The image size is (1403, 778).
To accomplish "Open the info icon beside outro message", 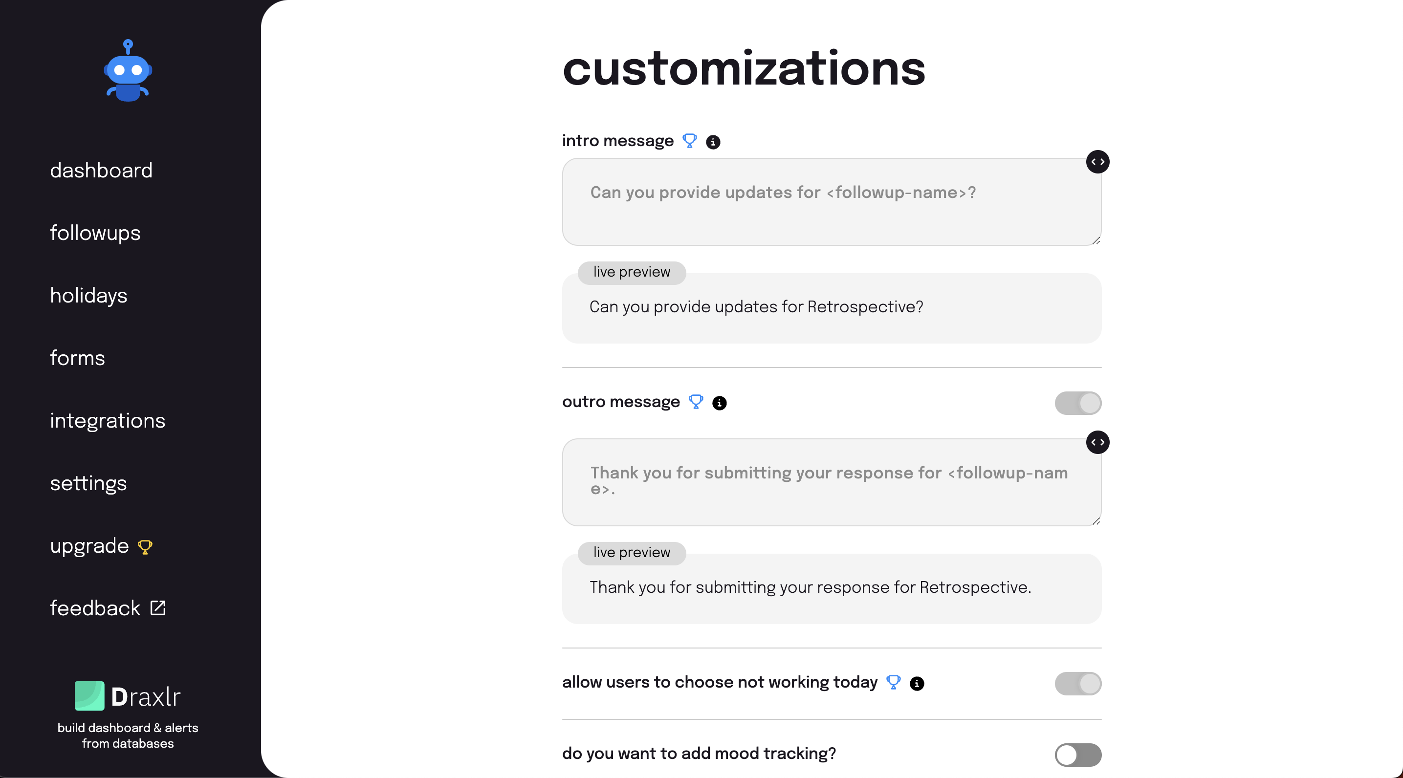I will (x=720, y=403).
